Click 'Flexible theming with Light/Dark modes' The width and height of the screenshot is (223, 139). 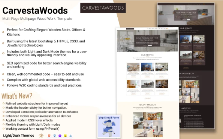click(x=33, y=124)
